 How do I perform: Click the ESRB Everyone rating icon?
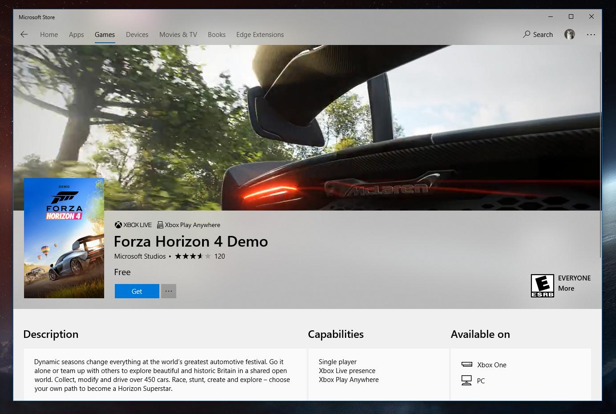(542, 285)
